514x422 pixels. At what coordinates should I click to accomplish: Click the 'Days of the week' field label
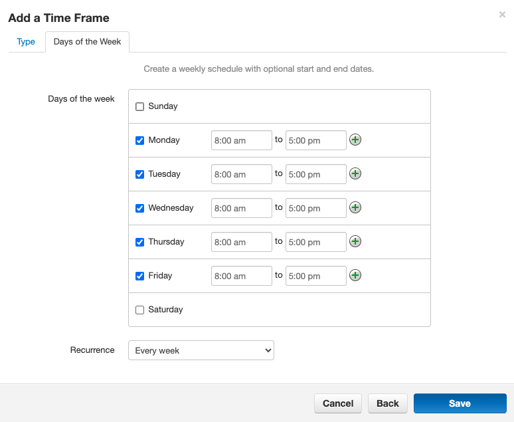[x=81, y=99]
